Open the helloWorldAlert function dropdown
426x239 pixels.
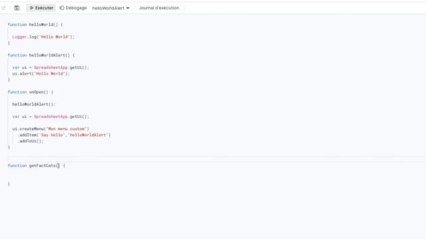(111, 8)
